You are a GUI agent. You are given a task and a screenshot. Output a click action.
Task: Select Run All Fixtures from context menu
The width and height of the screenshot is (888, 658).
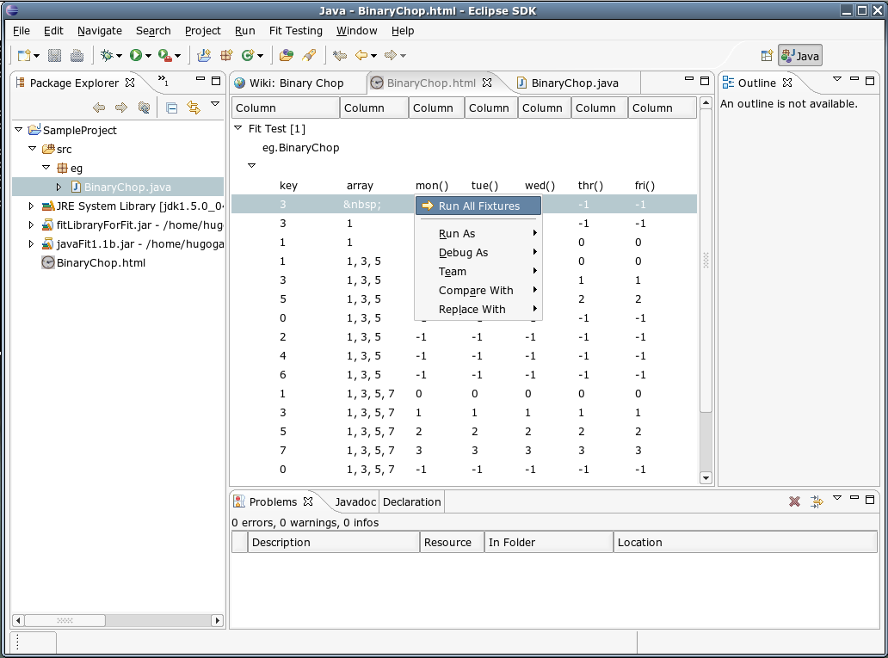click(x=478, y=206)
